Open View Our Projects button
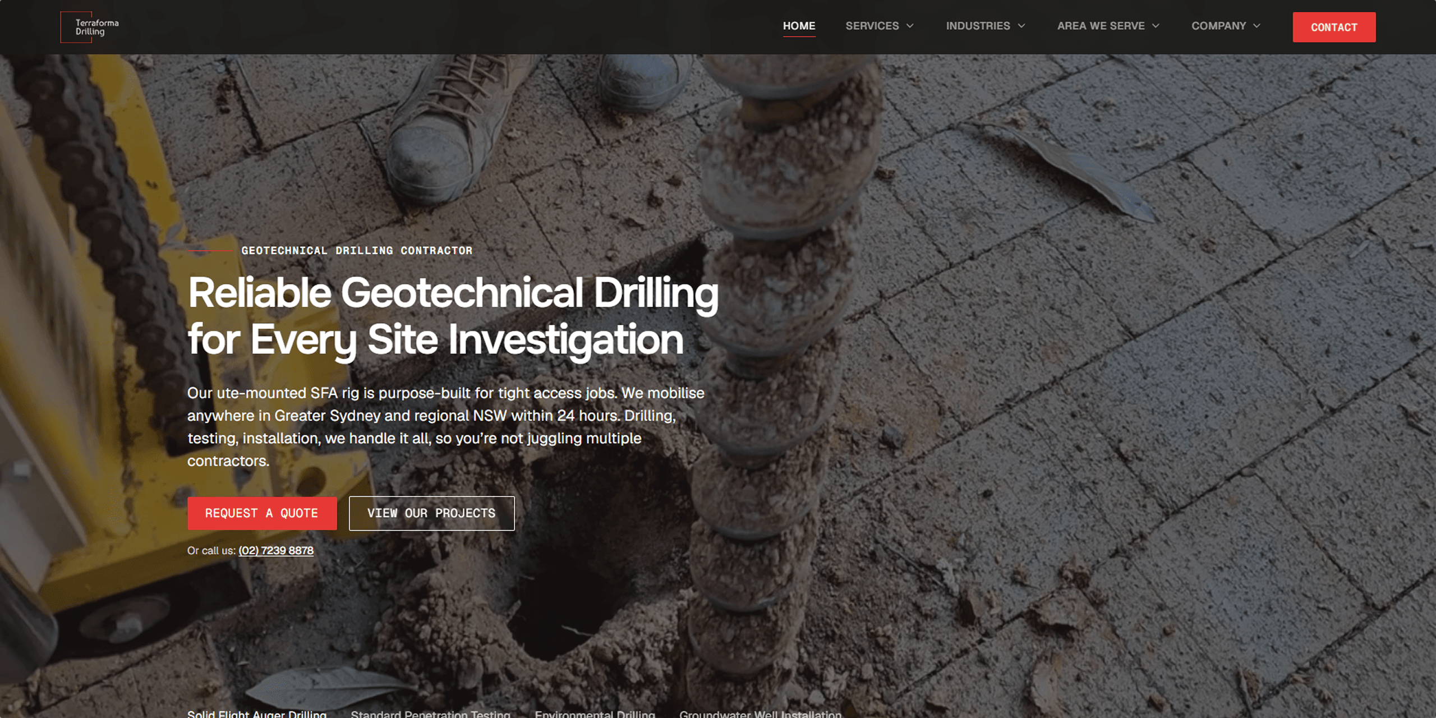1436x718 pixels. (431, 513)
